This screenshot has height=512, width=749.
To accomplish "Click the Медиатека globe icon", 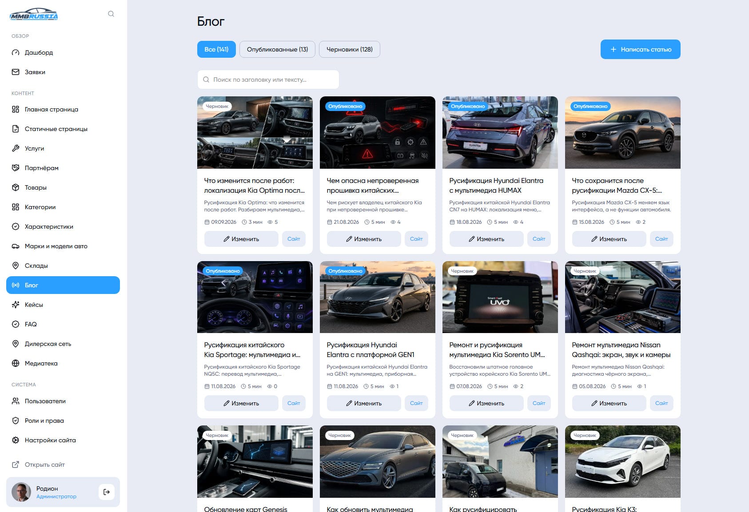I will [x=16, y=363].
